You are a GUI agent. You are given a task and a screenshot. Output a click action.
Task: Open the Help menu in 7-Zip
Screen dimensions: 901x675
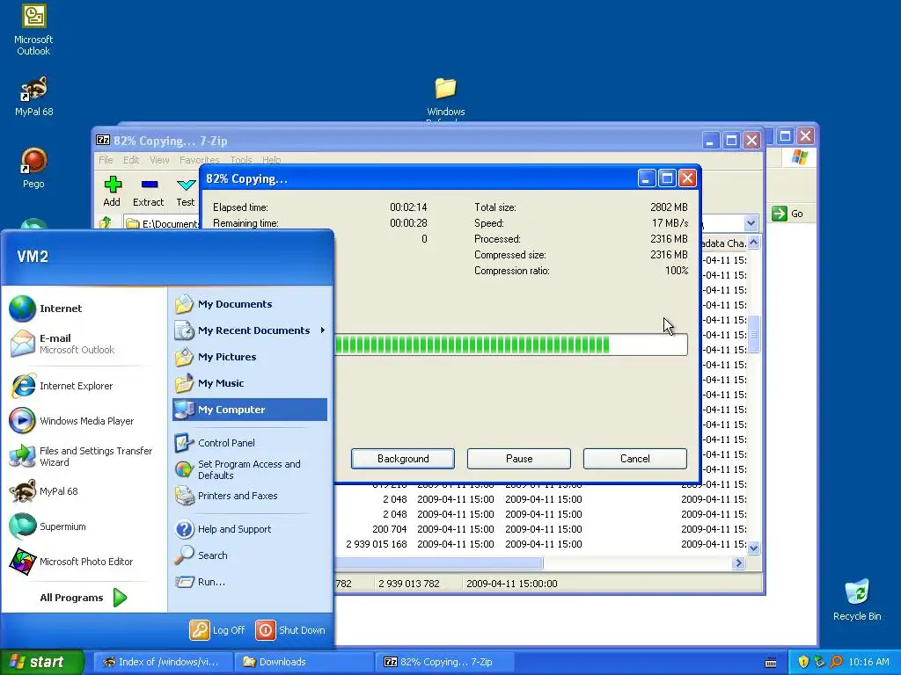(271, 160)
